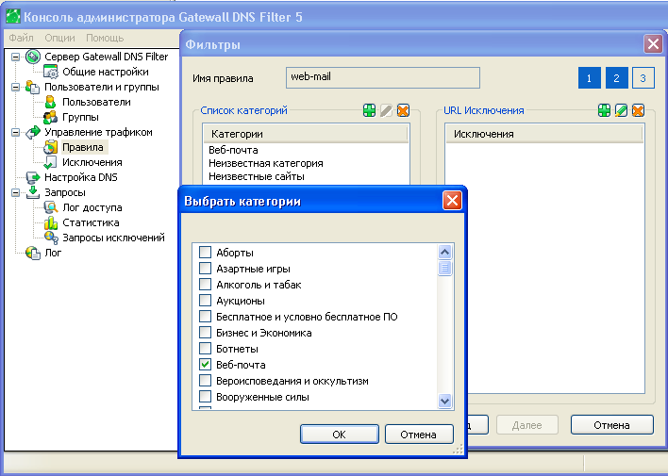This screenshot has height=476, width=668.
Task: Click the Исключения checkmark icon in tree
Action: 51,162
